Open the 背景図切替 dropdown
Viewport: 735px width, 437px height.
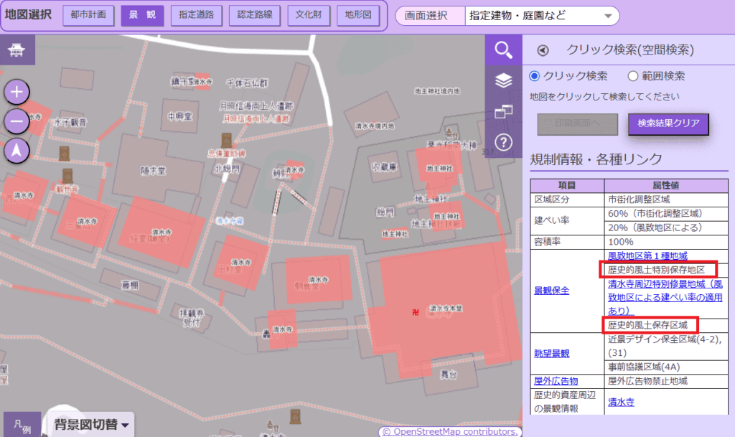[x=92, y=424]
